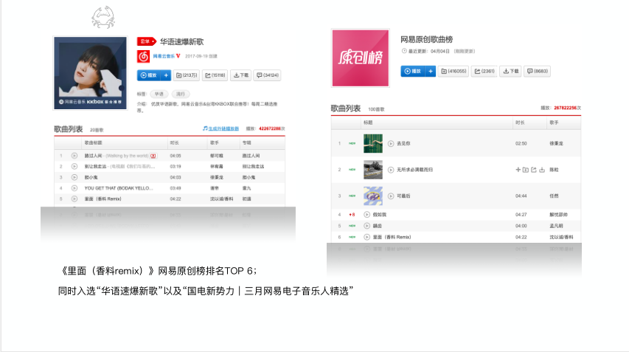The width and height of the screenshot is (629, 352).
Task: Click duration 03:49 in left song list
Action: [176, 188]
